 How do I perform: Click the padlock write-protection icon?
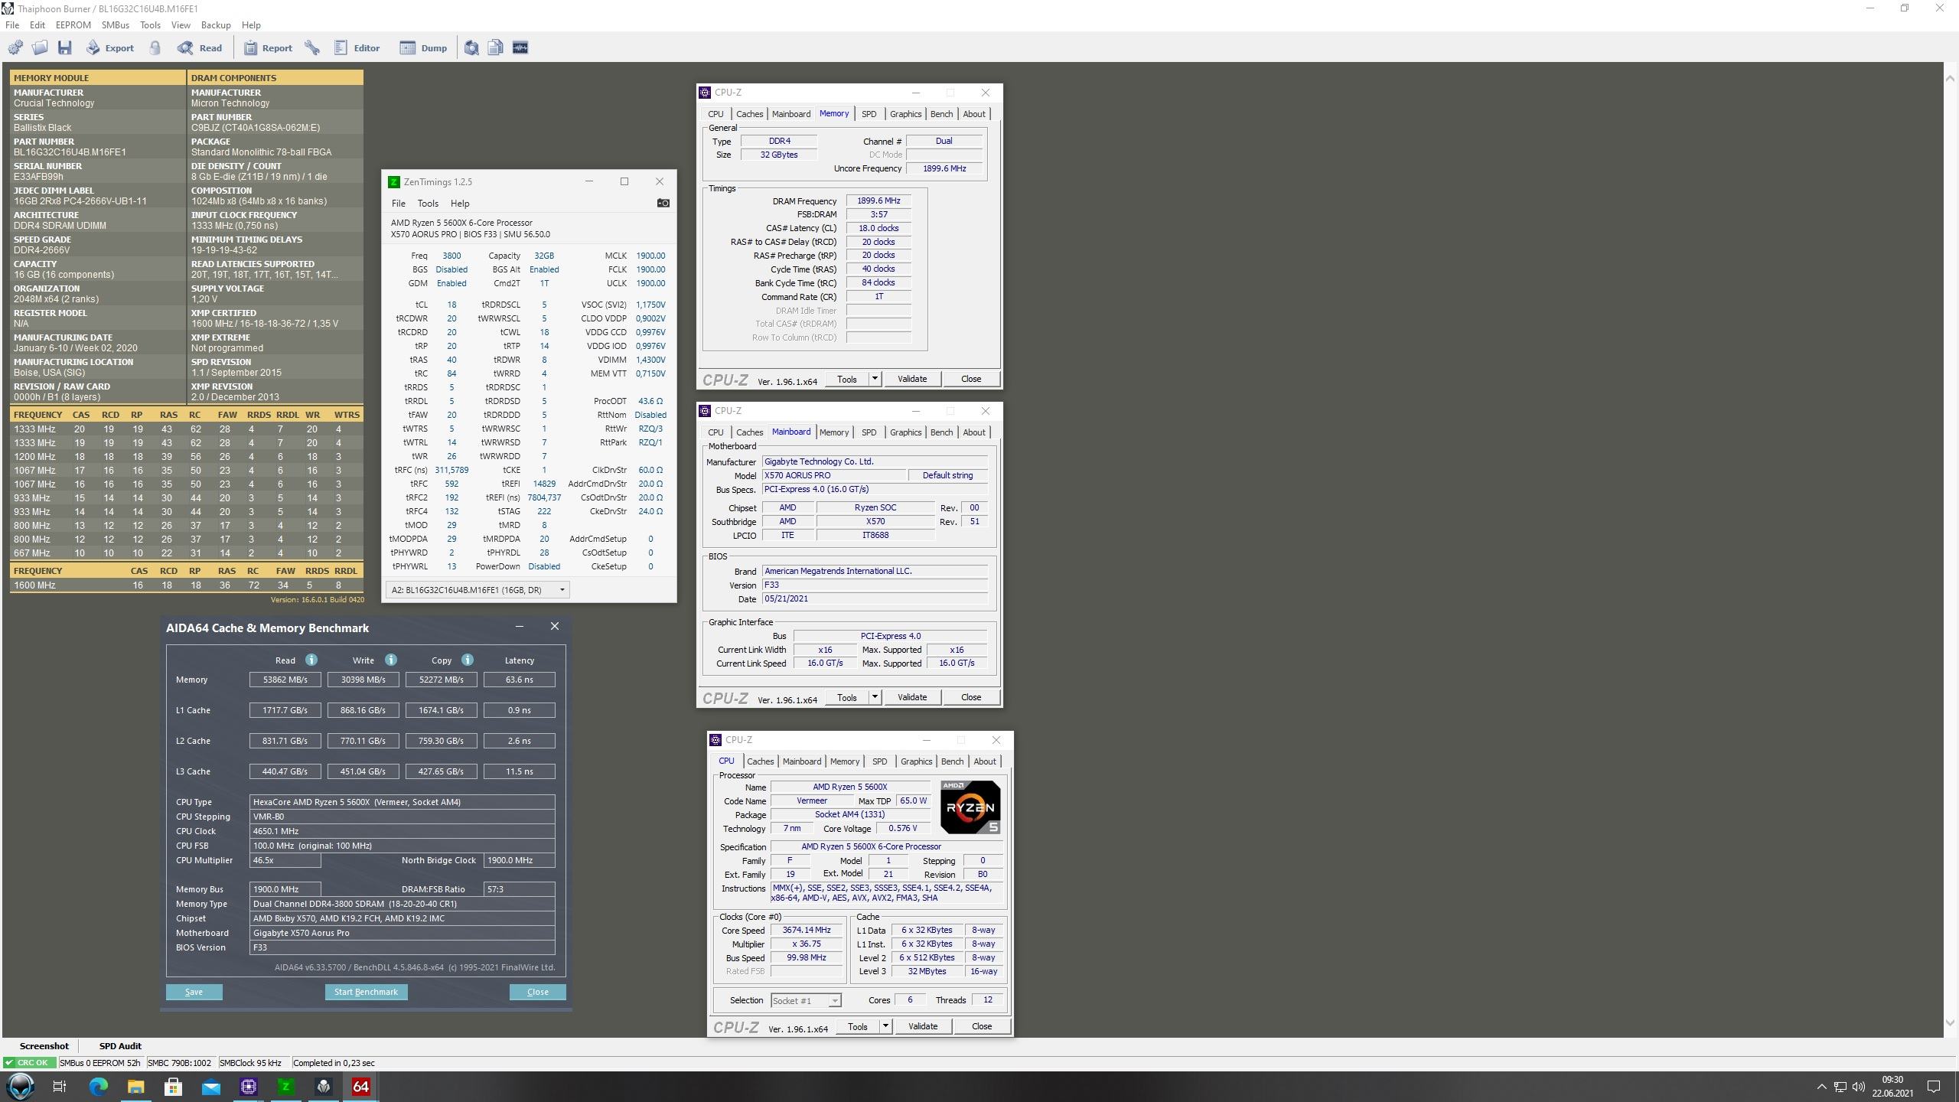tap(155, 48)
